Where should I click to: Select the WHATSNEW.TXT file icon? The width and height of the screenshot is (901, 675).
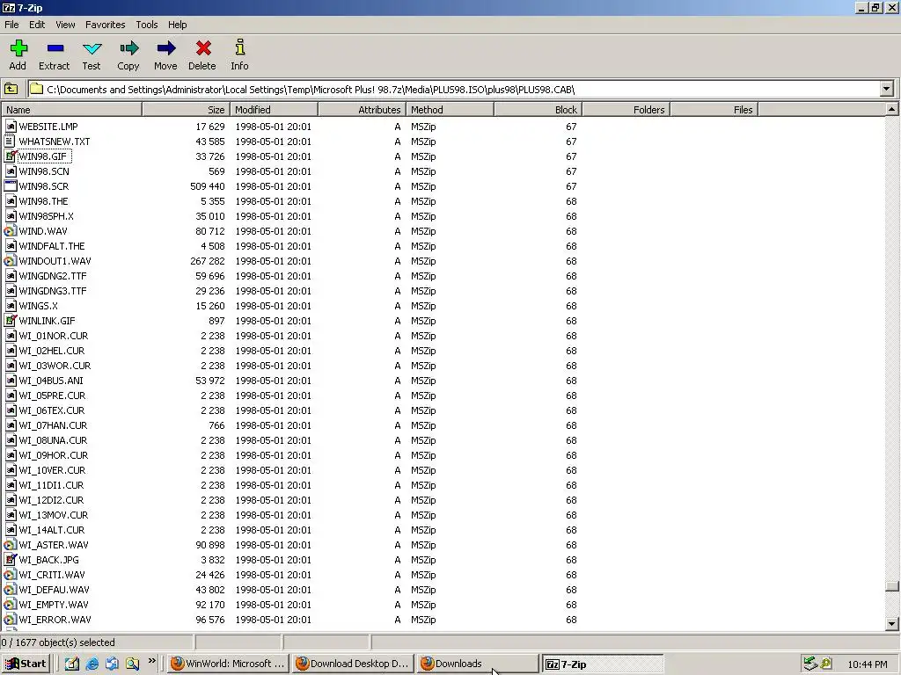(11, 142)
